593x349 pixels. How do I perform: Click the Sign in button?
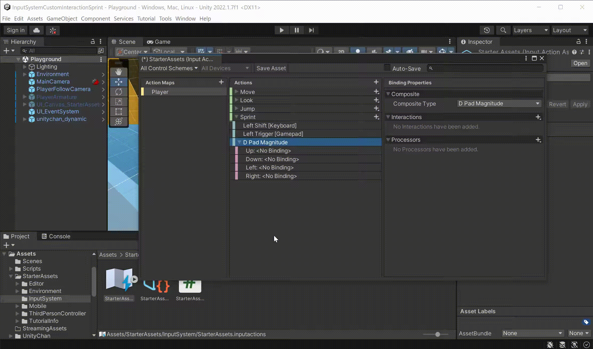coord(15,30)
